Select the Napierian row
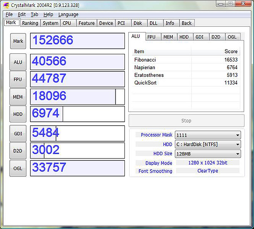This screenshot has height=229, width=254. [x=186, y=67]
